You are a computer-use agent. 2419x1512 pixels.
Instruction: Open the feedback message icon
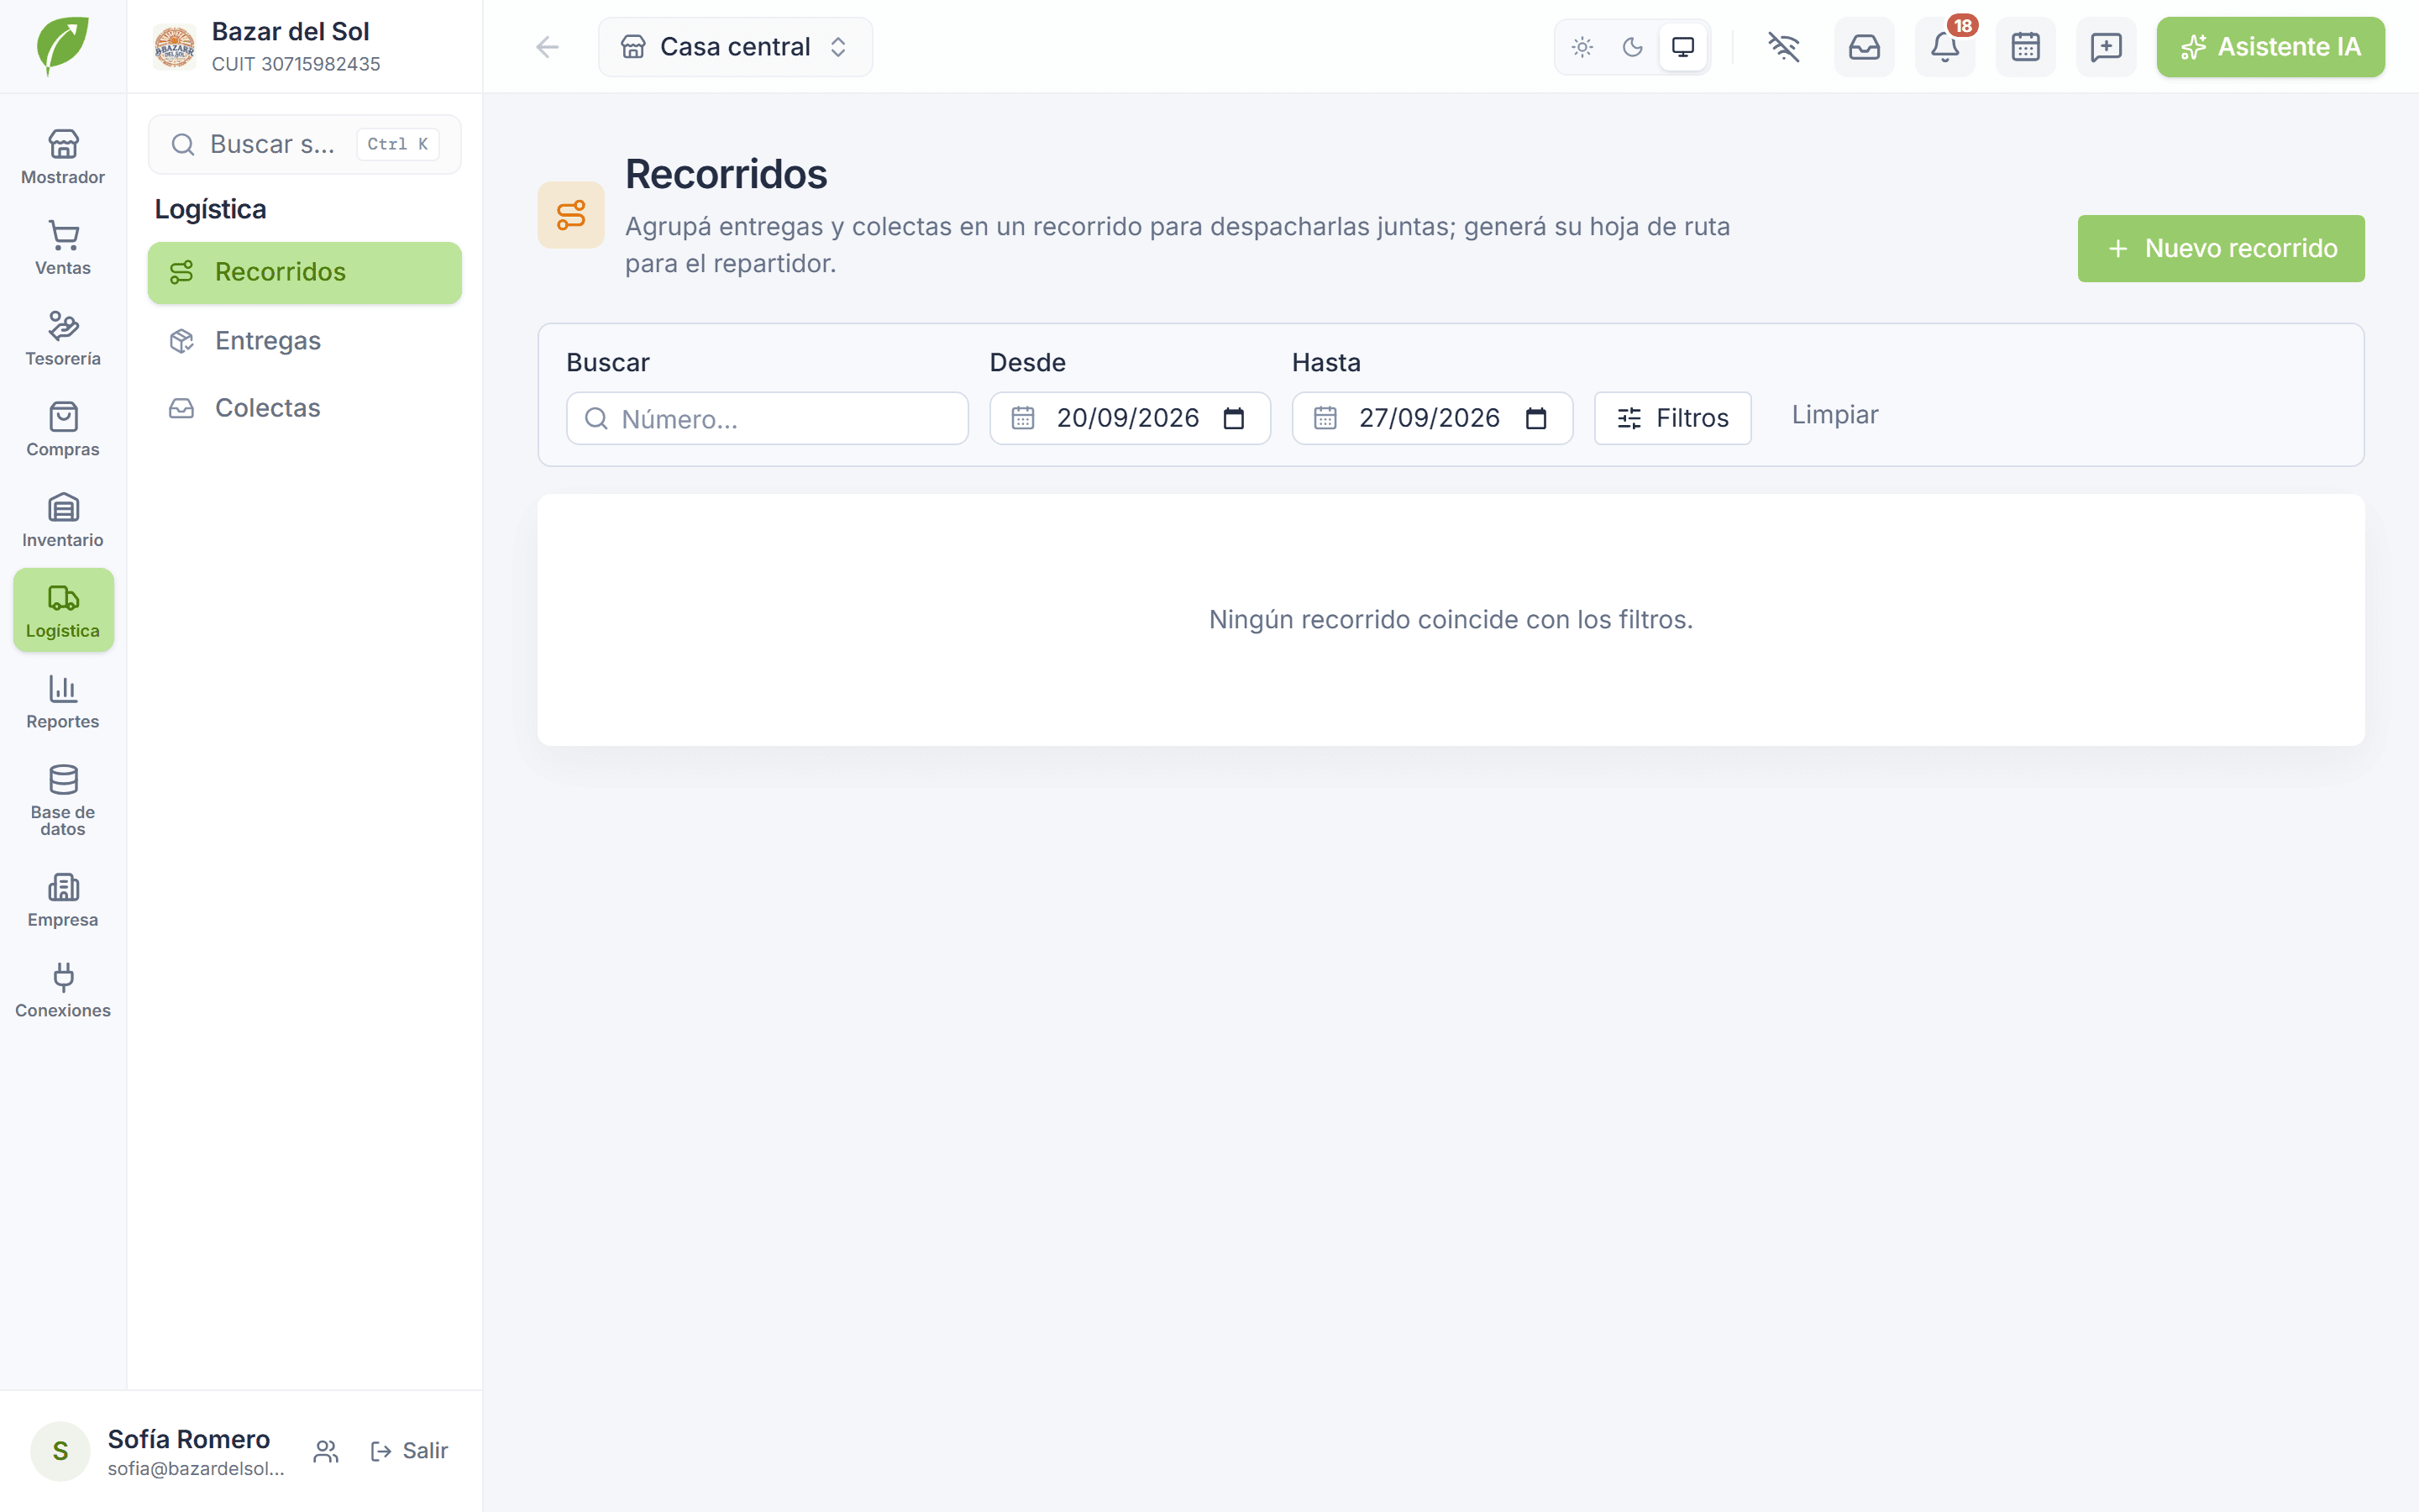click(x=2107, y=47)
